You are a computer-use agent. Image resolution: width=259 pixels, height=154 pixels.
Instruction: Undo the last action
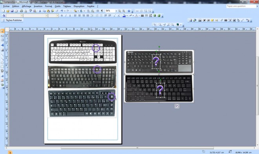pos(62,11)
